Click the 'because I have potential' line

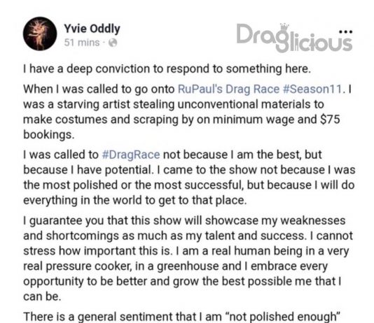[x=189, y=170]
